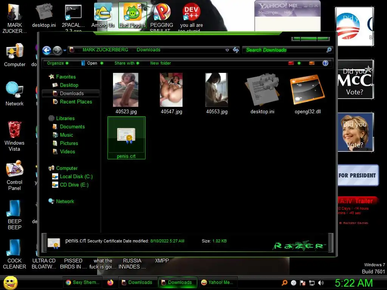The height and width of the screenshot is (290, 387).
Task: Click the Date modified value in details pane
Action: pyautogui.click(x=167, y=241)
